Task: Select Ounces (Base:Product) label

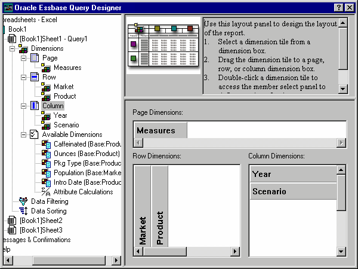Action: click(87, 154)
